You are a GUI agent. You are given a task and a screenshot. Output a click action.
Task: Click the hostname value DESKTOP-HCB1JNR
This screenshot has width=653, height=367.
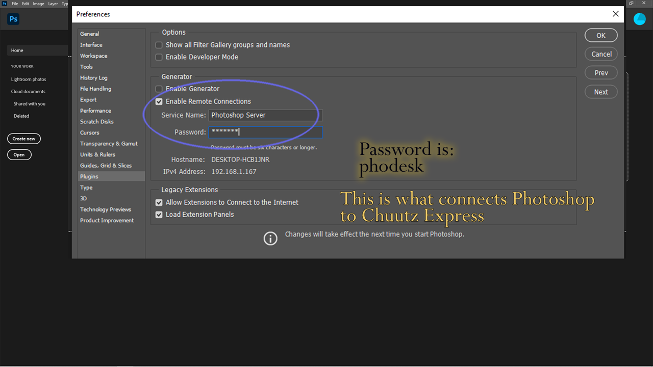coord(240,160)
